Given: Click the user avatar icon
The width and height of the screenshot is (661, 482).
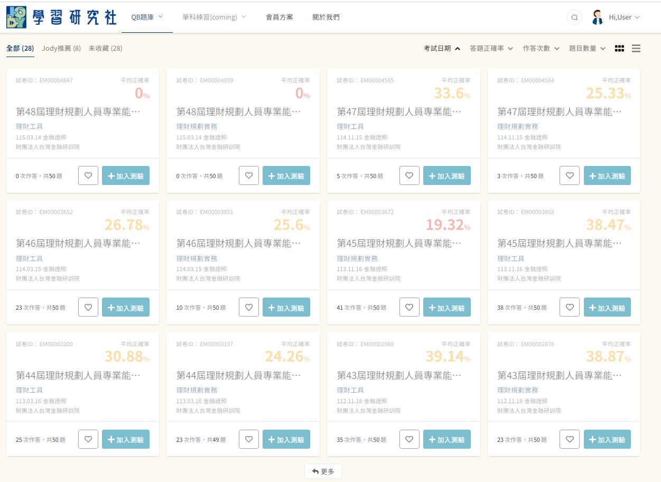Looking at the screenshot, I should pos(598,17).
